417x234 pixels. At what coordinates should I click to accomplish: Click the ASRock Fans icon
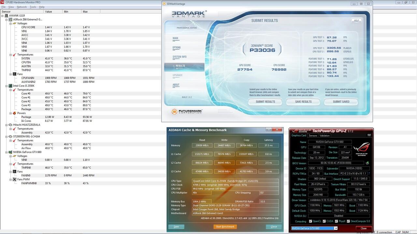(14, 74)
